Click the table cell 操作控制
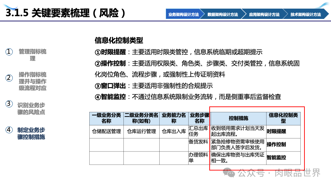Screen dimensions: 331x186 tap(283, 145)
